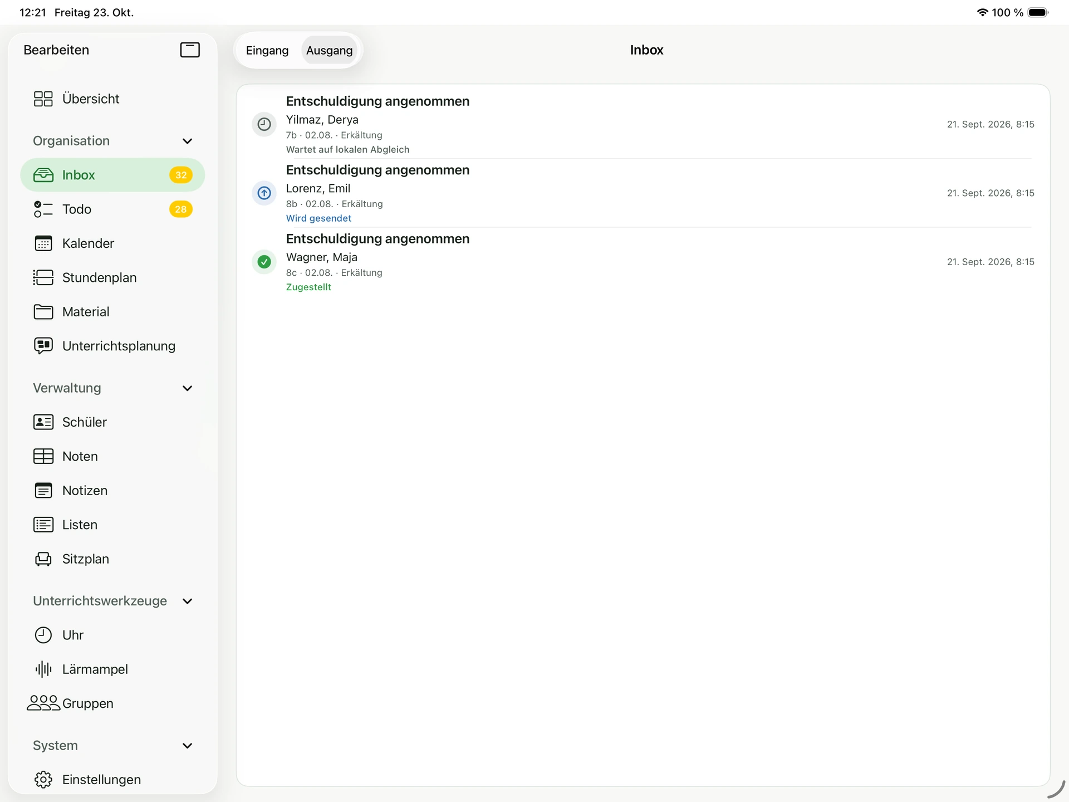
Task: Click the Wi-Fi icon in status bar
Action: [983, 12]
